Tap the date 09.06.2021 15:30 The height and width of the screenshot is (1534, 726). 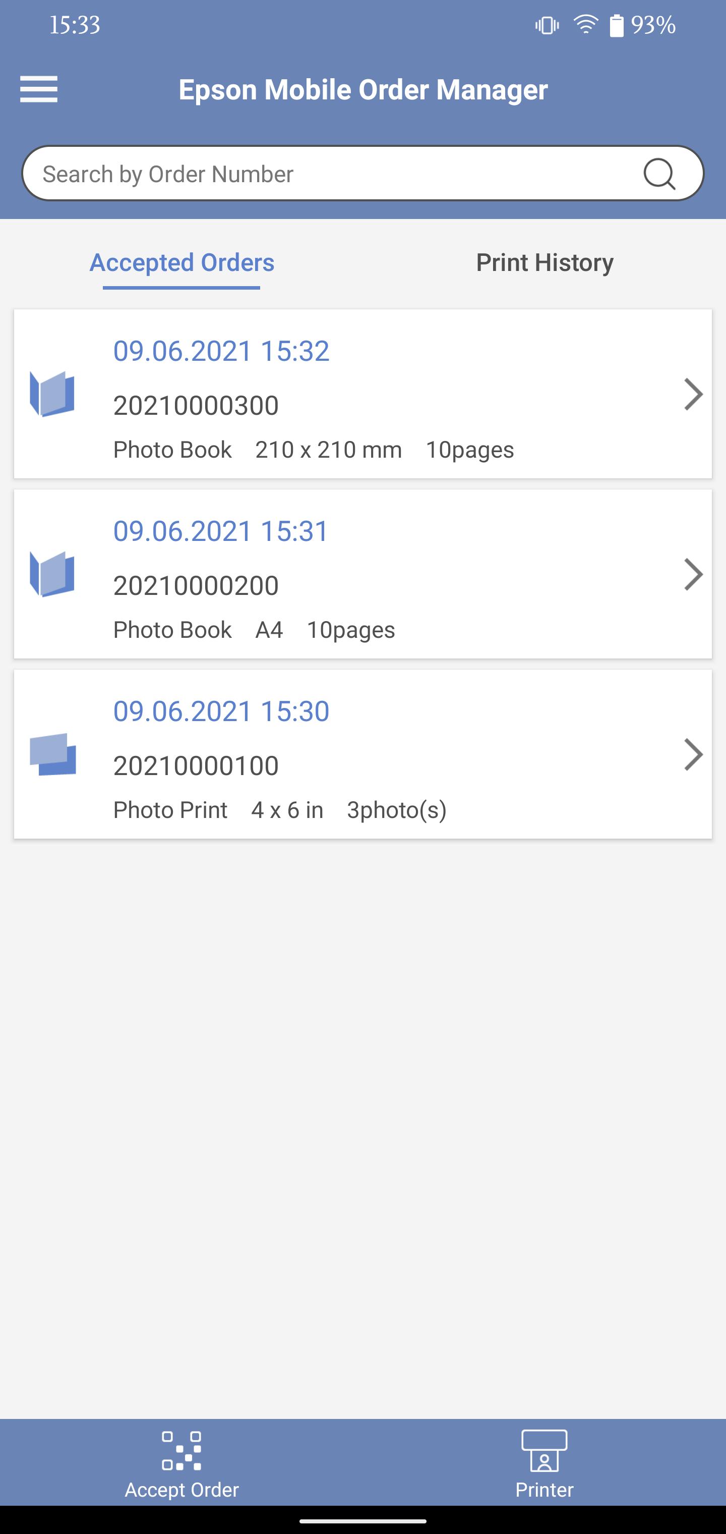[x=221, y=711]
